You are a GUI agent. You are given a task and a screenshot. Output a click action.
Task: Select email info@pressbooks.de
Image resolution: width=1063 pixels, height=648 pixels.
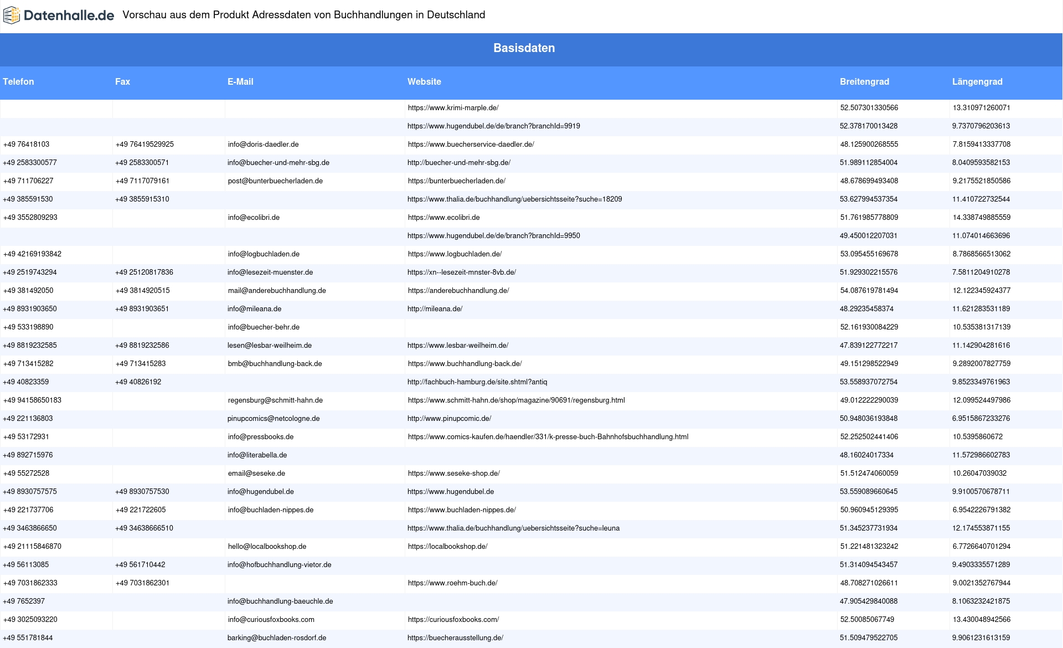(x=261, y=437)
